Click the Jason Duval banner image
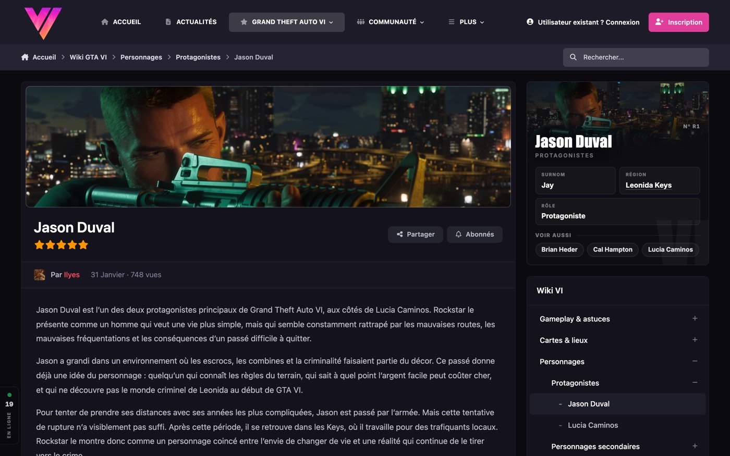Screen dimensions: 730x456 pyautogui.click(x=268, y=146)
